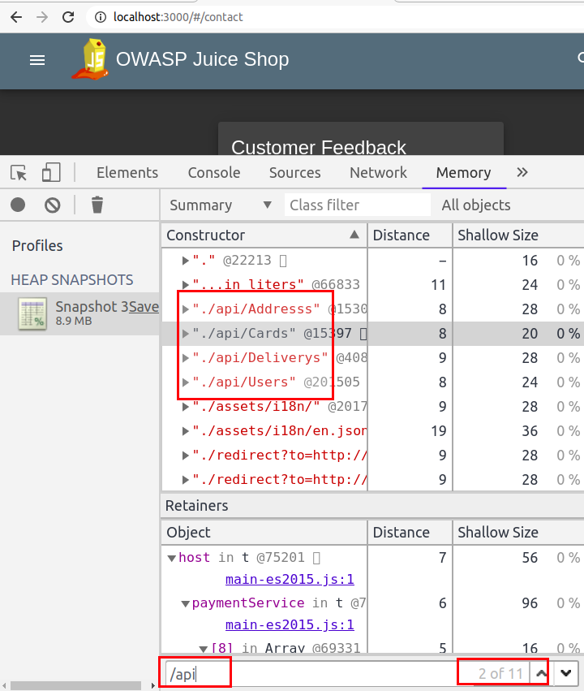Click the browser back arrow
The height and width of the screenshot is (691, 584).
(16, 17)
